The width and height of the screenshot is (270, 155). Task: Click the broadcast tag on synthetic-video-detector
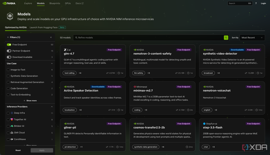pos(208,73)
